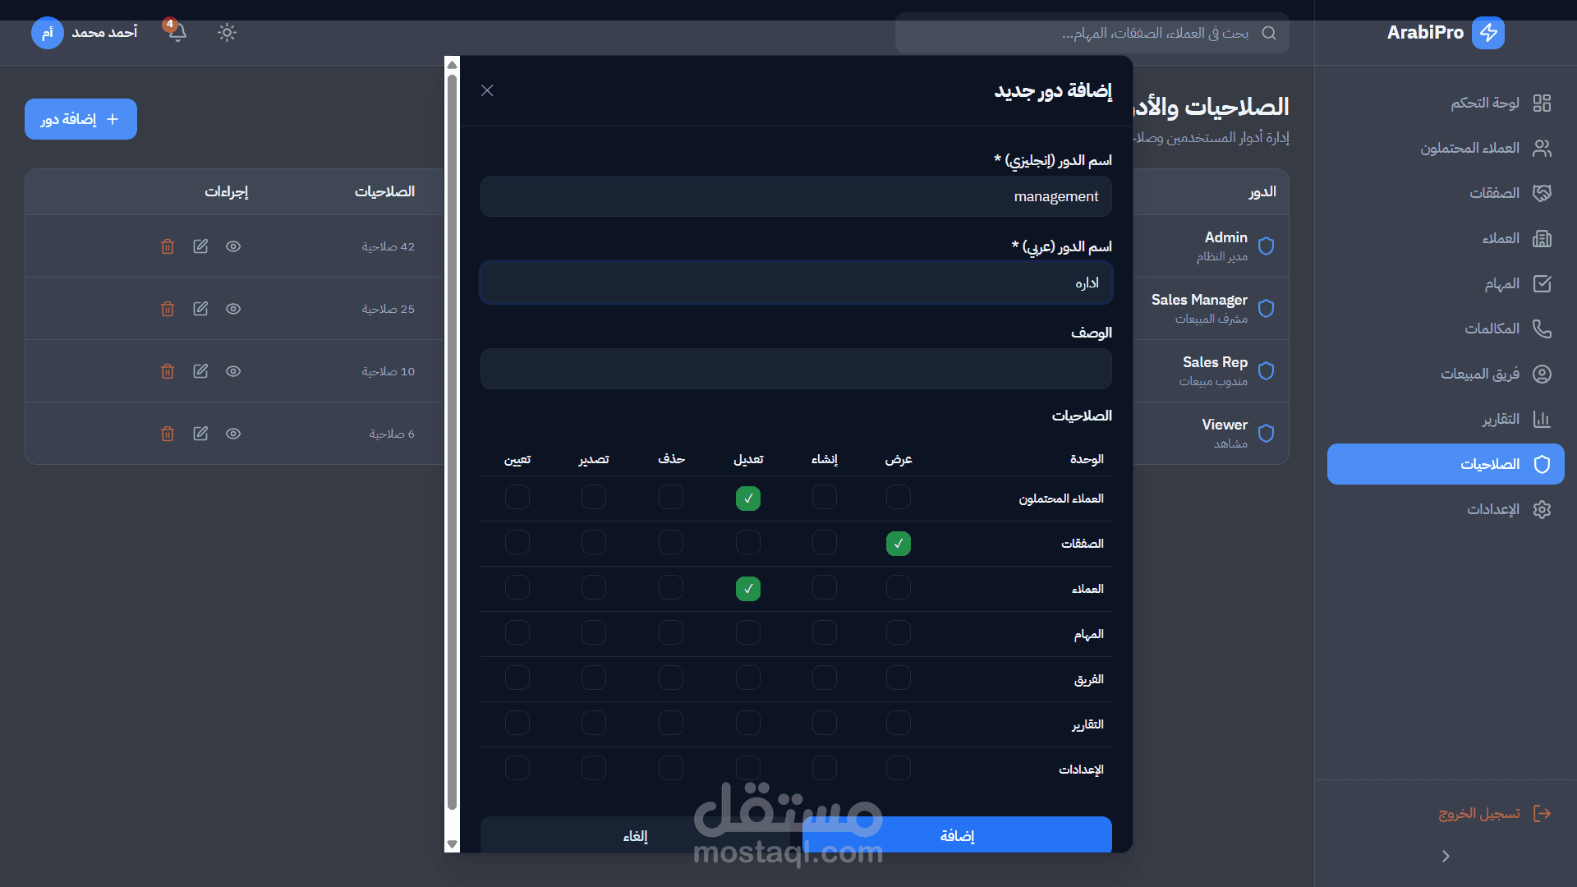Click the notification bell icon
Screen dimensions: 1577x887
coord(177,33)
